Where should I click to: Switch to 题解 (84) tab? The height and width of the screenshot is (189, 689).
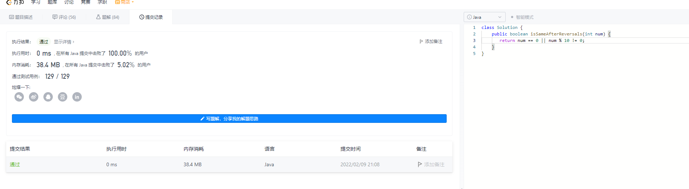107,17
